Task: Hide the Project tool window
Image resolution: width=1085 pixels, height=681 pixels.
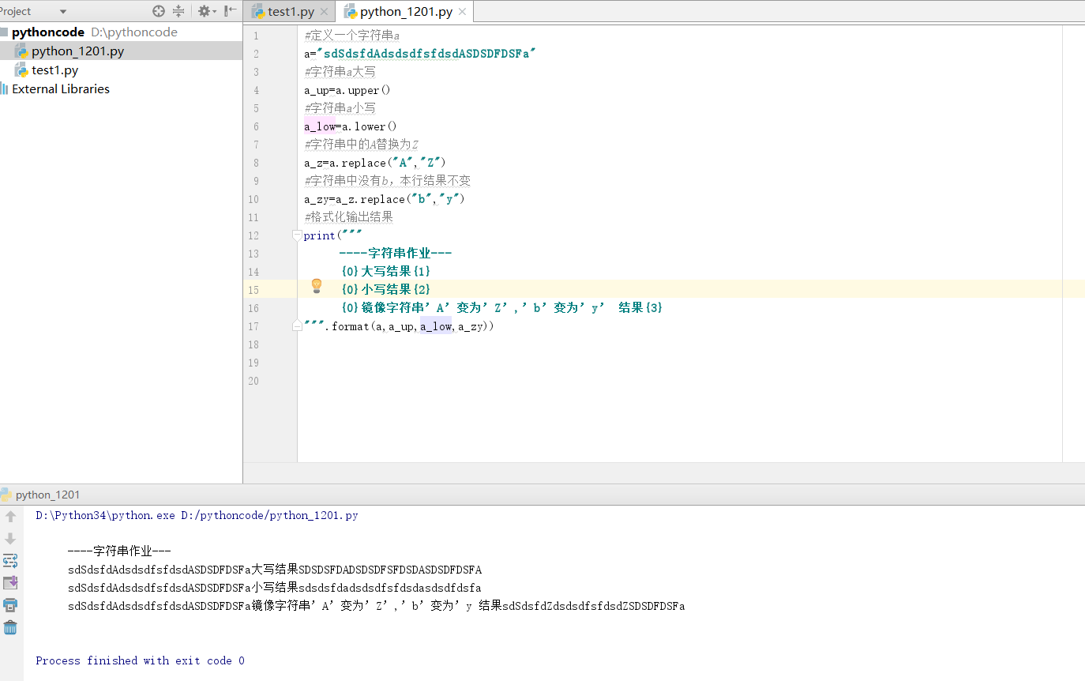Action: (230, 11)
